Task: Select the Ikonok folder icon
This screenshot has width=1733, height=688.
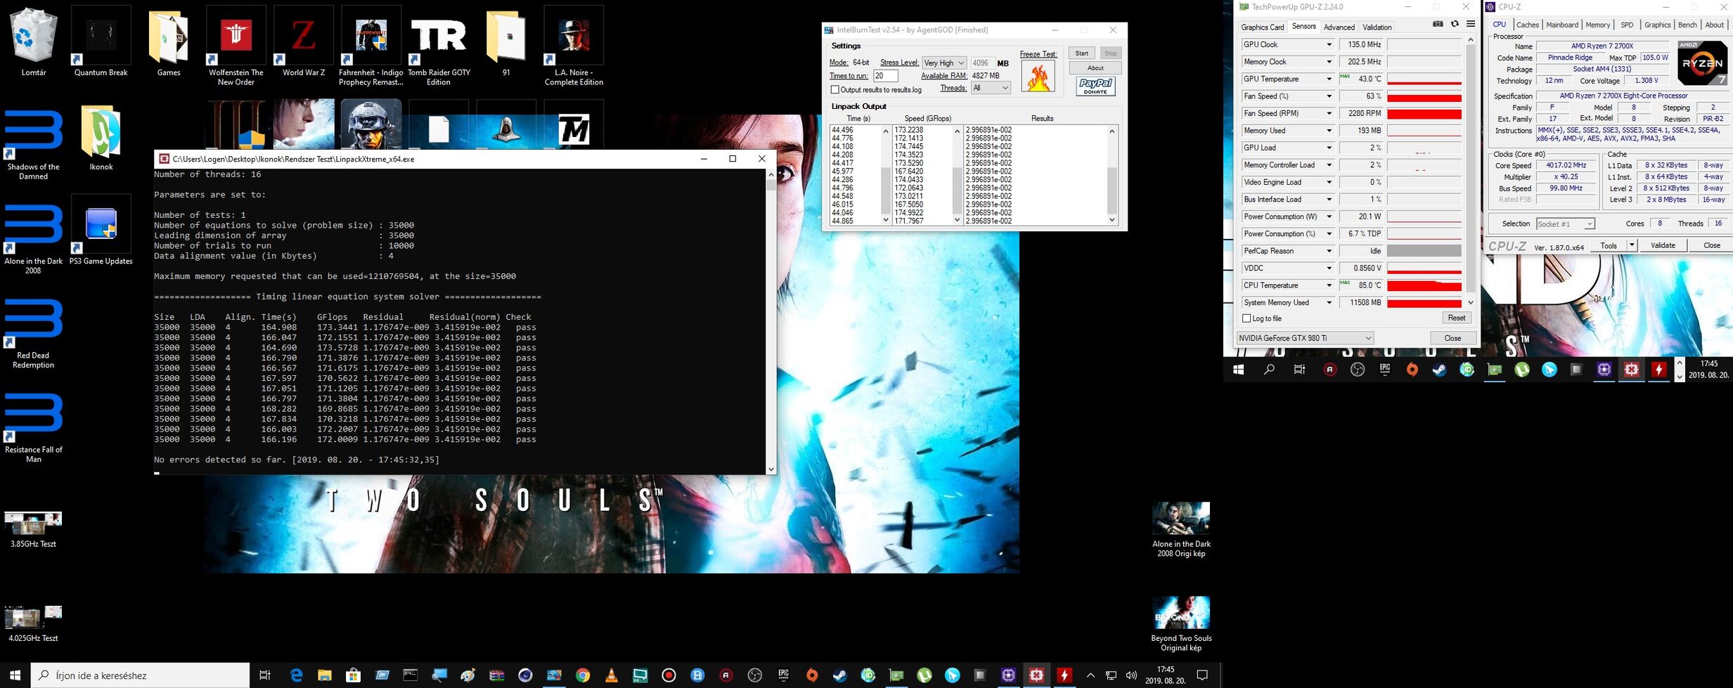Action: tap(101, 137)
